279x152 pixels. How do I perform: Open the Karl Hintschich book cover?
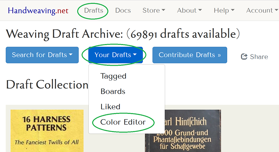click(183, 131)
